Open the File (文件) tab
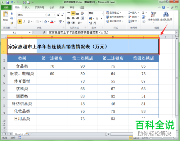The image size is (180, 141). coord(6,8)
